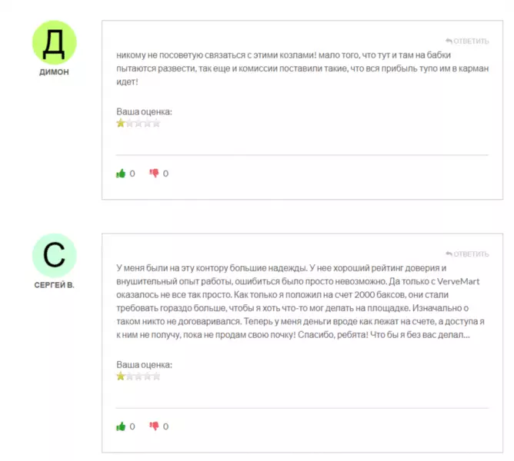
Task: Select the fifth star in Сергей's rating
Action: 156,376
